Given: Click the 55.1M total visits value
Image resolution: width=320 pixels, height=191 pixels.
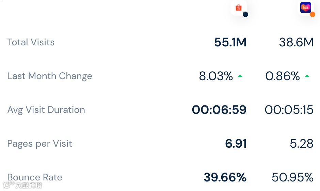Looking at the screenshot, I should point(230,42).
